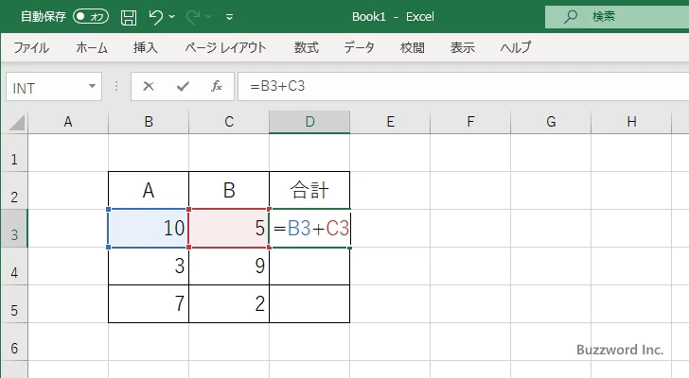Open the 挿入 (Insert) tab
Viewport: 689px width, 378px height.
(145, 47)
